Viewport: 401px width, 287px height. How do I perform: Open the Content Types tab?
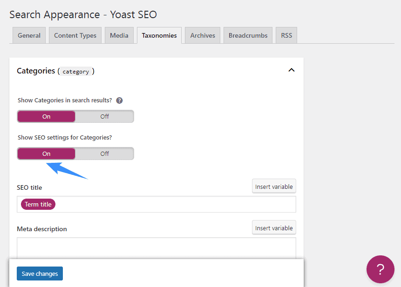pos(75,35)
